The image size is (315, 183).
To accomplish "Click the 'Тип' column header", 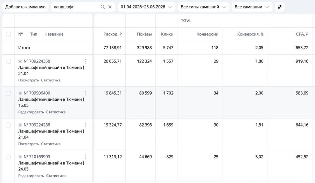I will click(x=34, y=34).
